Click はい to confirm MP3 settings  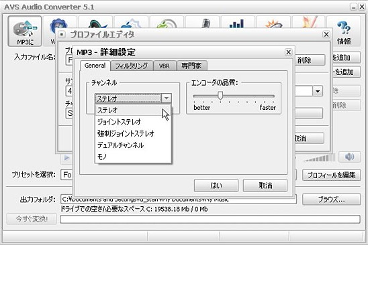click(216, 185)
